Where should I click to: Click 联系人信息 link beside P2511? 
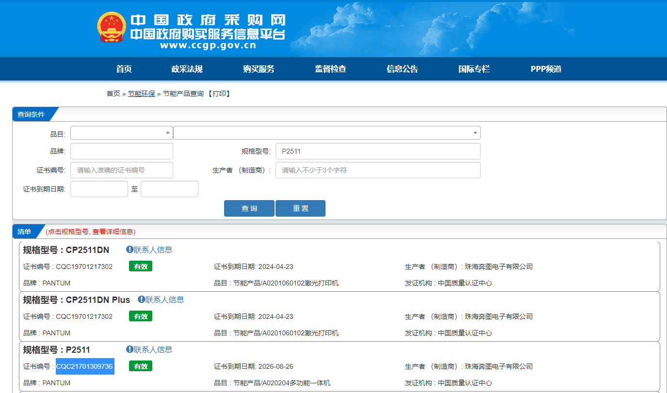point(153,349)
